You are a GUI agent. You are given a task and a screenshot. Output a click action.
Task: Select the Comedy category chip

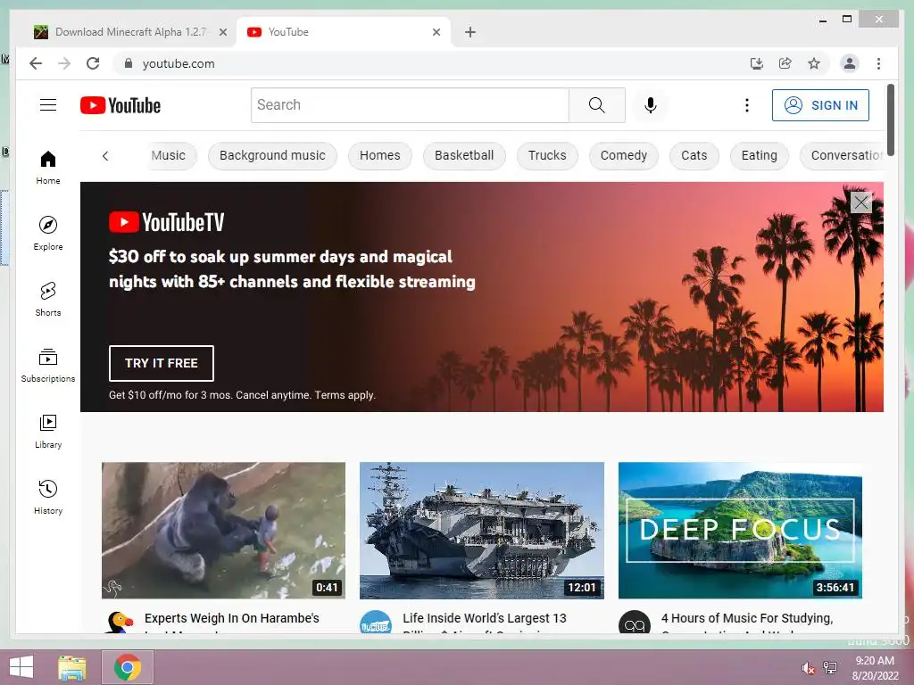click(623, 155)
